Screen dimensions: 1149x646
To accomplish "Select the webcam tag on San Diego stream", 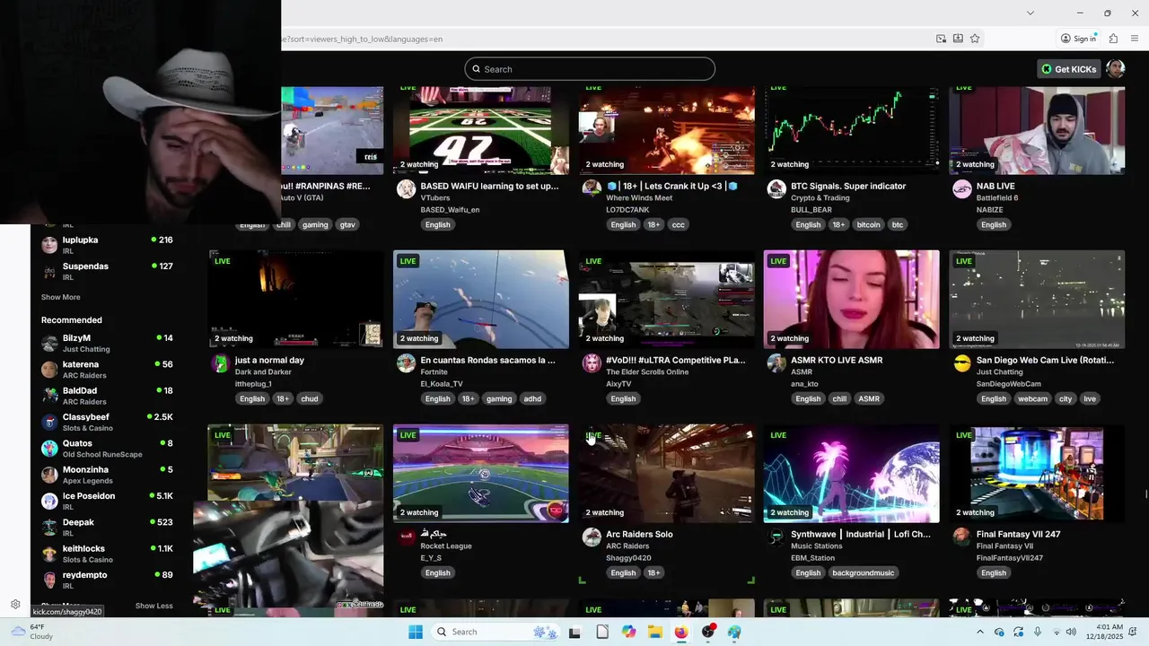I will pos(1032,398).
